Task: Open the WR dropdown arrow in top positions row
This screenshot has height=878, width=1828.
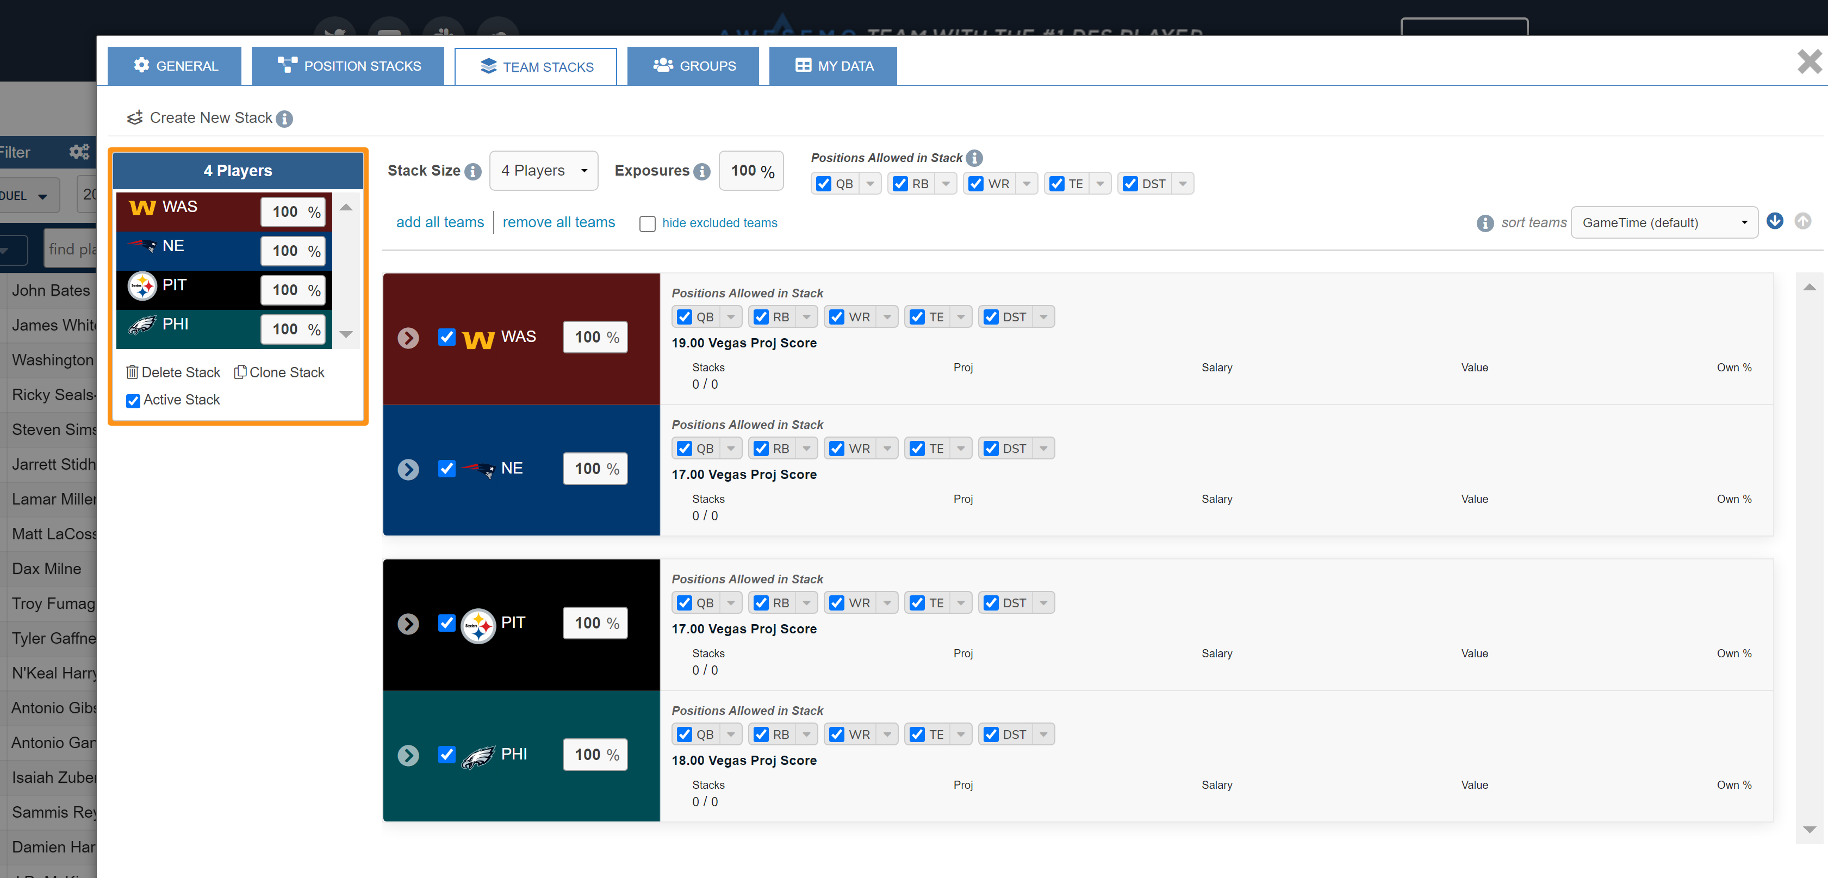Action: click(1027, 184)
